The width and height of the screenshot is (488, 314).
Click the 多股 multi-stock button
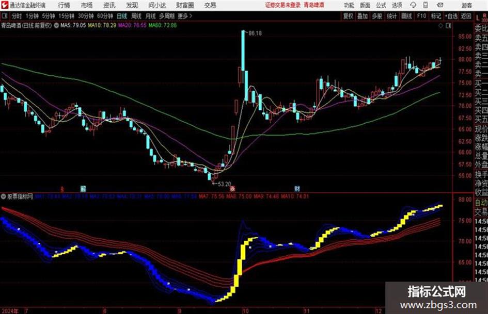377,16
